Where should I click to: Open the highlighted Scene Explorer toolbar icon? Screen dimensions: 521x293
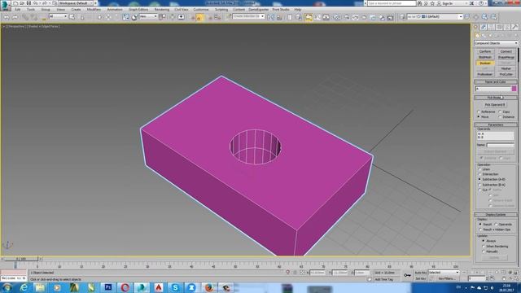click(309, 16)
